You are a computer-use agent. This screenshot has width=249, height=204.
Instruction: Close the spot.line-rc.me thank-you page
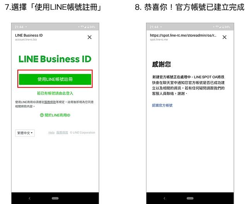[x=224, y=37]
